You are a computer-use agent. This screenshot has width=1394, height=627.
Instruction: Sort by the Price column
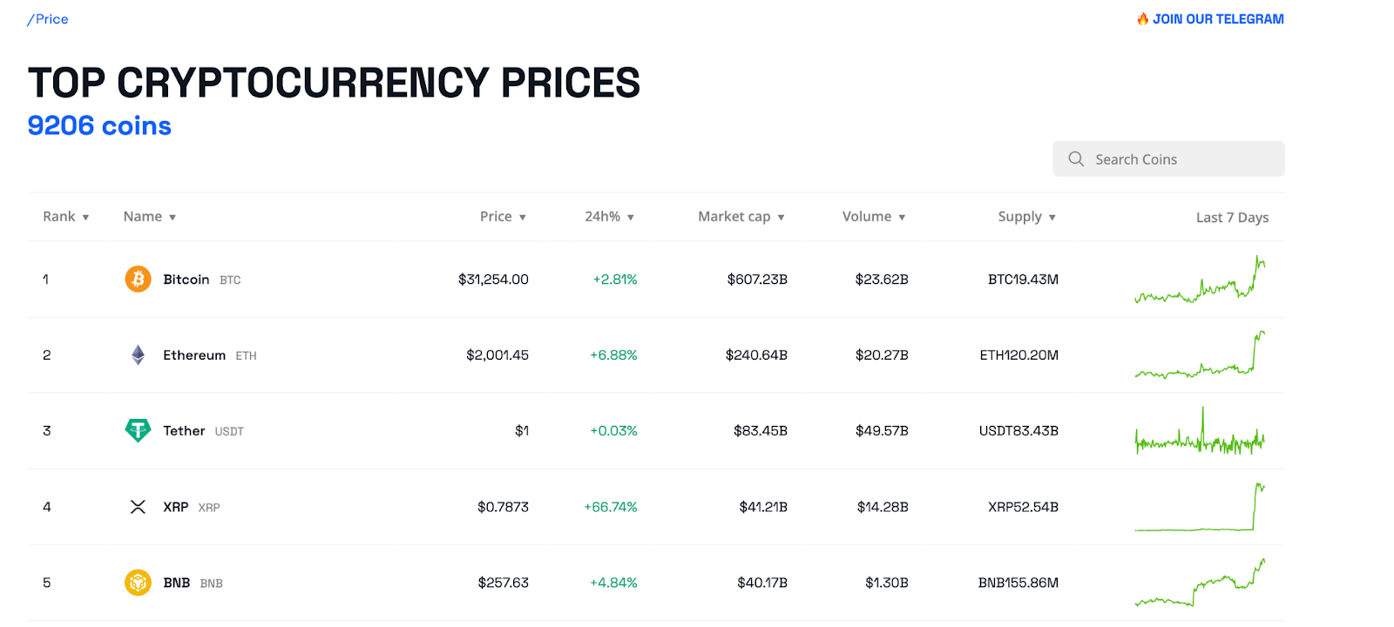click(503, 216)
